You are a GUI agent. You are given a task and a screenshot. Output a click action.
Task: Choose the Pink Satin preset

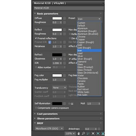coord(89,95)
